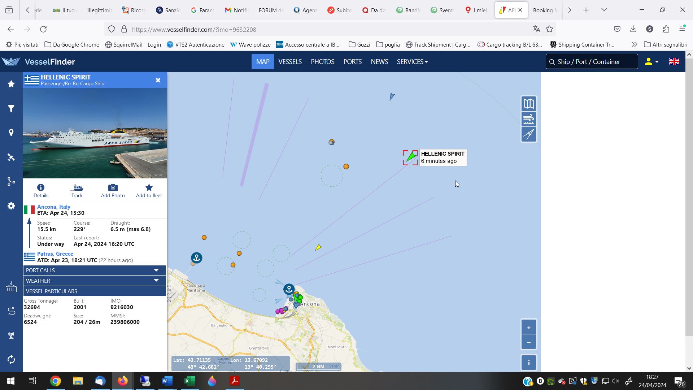Open the browser extensions puzzle icon
The image size is (693, 390).
[666, 29]
